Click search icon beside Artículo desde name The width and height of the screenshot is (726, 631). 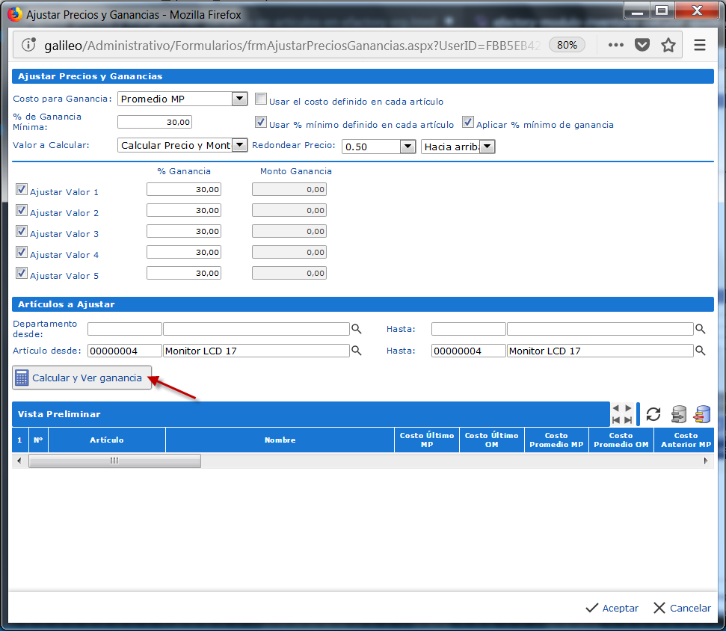357,351
